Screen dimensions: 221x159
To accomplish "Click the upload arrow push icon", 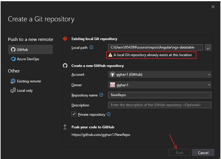I will click(x=65, y=127).
